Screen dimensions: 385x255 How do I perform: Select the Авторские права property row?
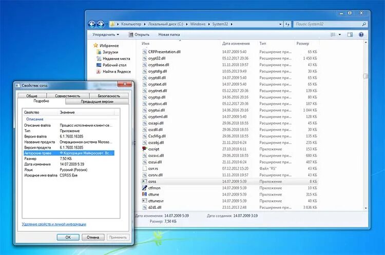coord(69,153)
